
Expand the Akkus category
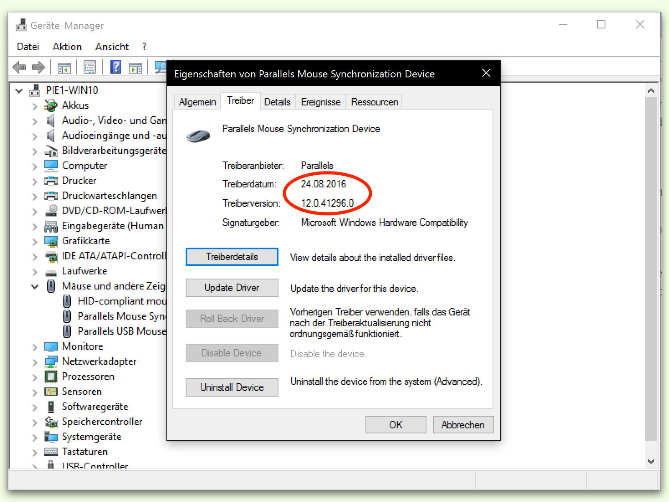[x=35, y=106]
